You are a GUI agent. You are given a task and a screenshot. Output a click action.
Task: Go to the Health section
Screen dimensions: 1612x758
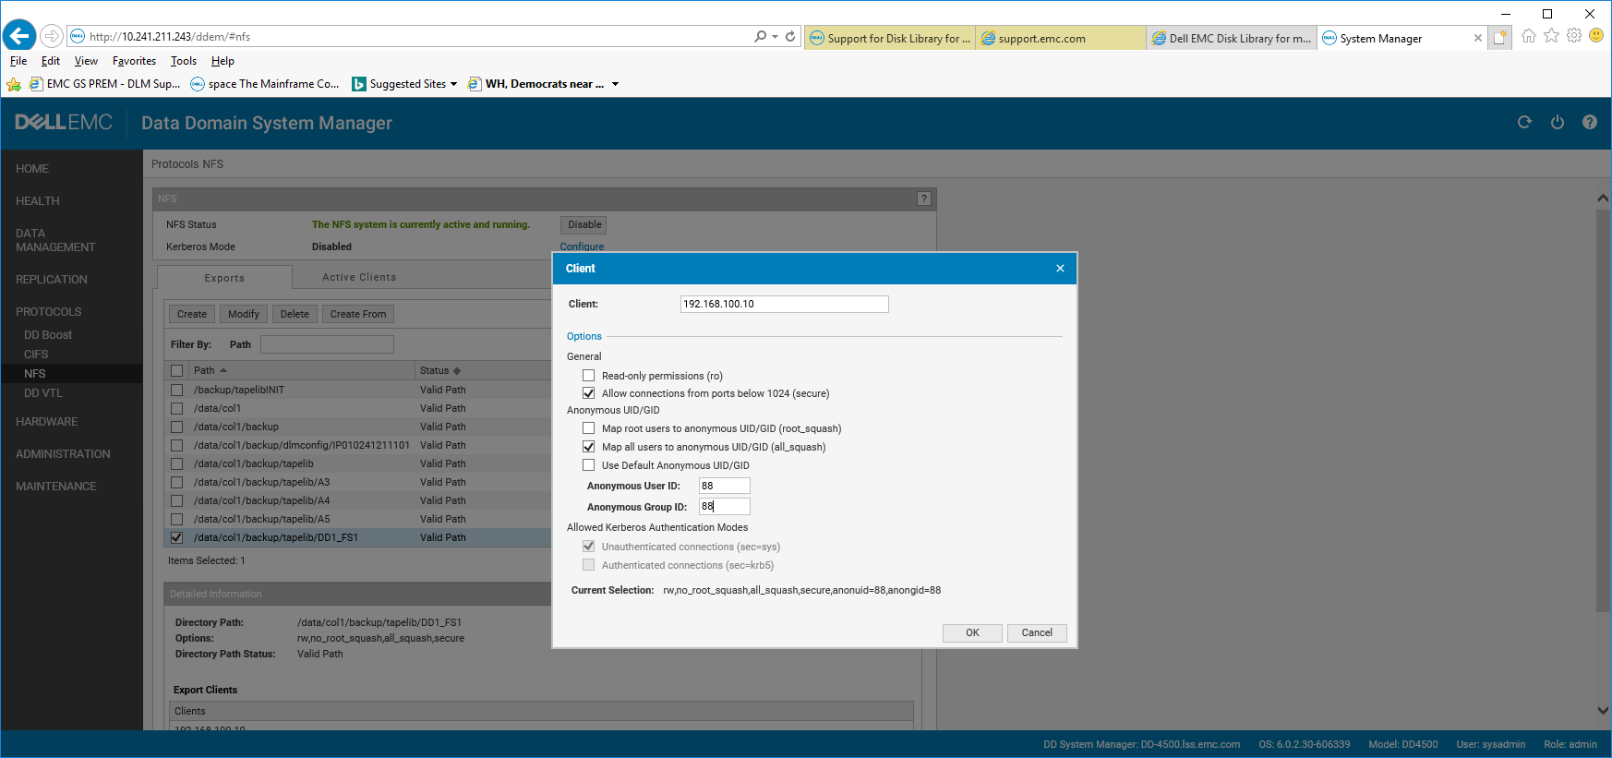(x=38, y=201)
